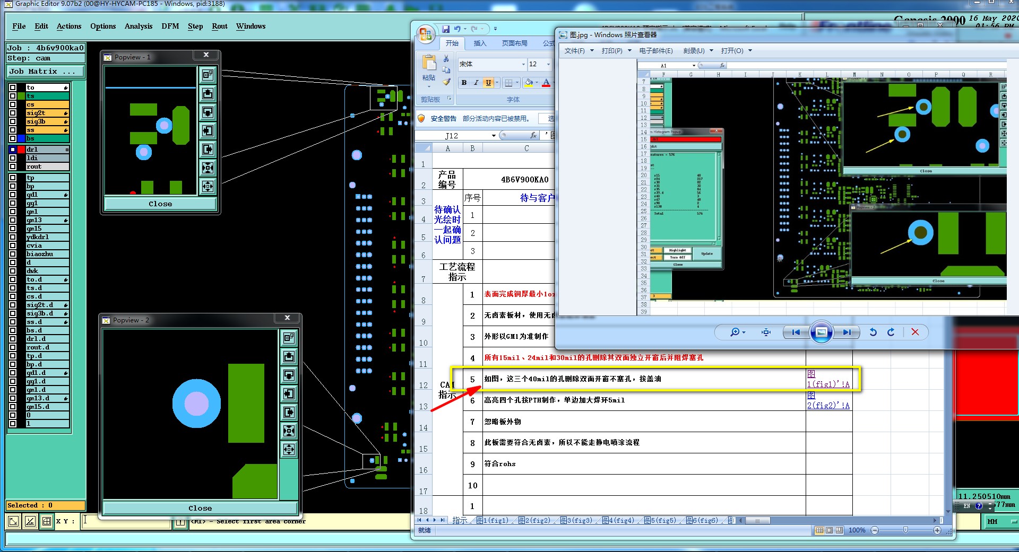Click second tool icon in Popview - 1 sidebar
The height and width of the screenshot is (552, 1019).
pyautogui.click(x=208, y=93)
